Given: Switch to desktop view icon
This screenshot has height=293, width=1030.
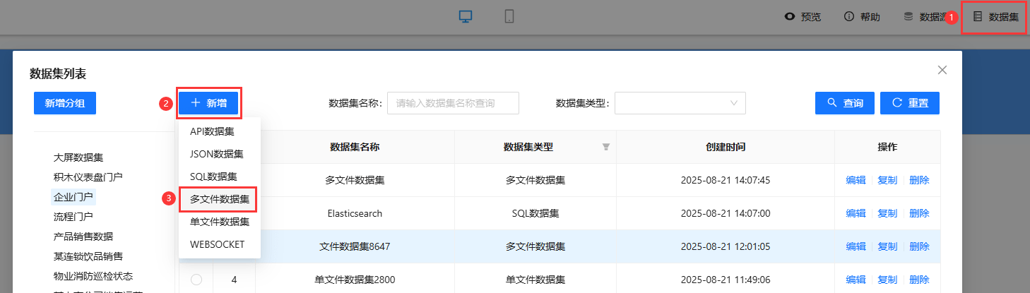Looking at the screenshot, I should 465,17.
